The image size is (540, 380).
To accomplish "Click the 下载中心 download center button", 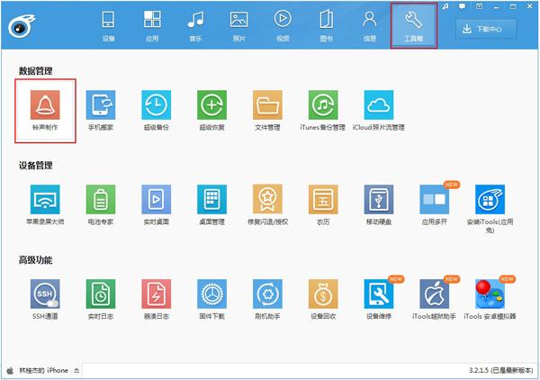I will [x=486, y=29].
